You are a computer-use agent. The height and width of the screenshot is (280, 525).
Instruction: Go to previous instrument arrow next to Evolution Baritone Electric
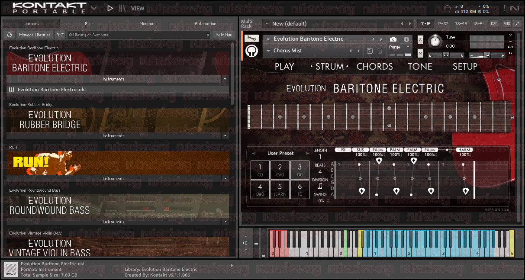click(x=373, y=39)
